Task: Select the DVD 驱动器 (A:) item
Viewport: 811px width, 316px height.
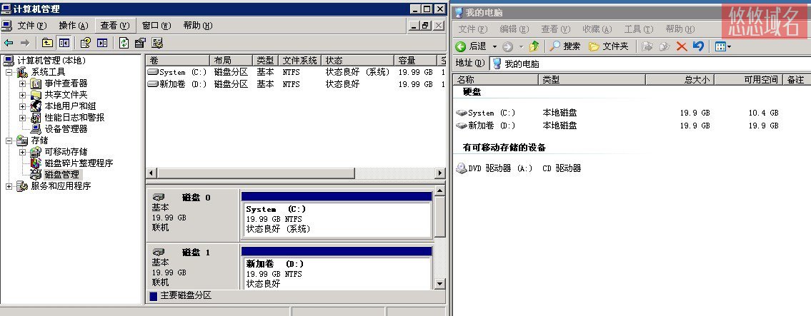Action: (494, 168)
